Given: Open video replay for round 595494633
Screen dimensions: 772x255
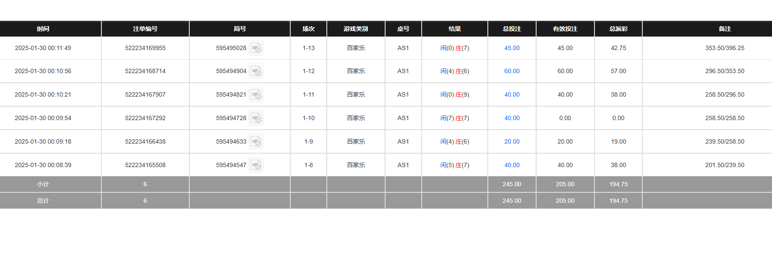Looking at the screenshot, I should point(256,141).
